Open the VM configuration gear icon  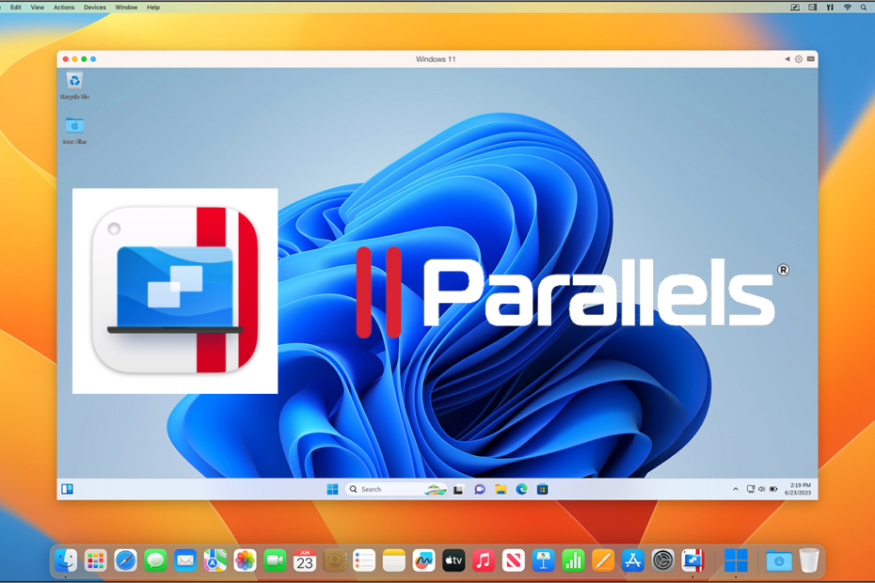[x=799, y=59]
